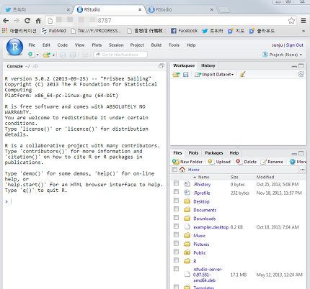Click the Home path link in Files pane
310x289 pixels.
tap(194, 170)
